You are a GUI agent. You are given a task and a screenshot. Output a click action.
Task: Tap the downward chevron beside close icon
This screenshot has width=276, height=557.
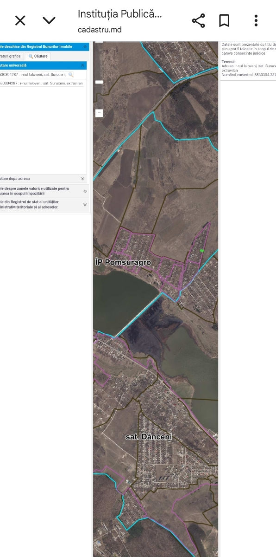(49, 20)
